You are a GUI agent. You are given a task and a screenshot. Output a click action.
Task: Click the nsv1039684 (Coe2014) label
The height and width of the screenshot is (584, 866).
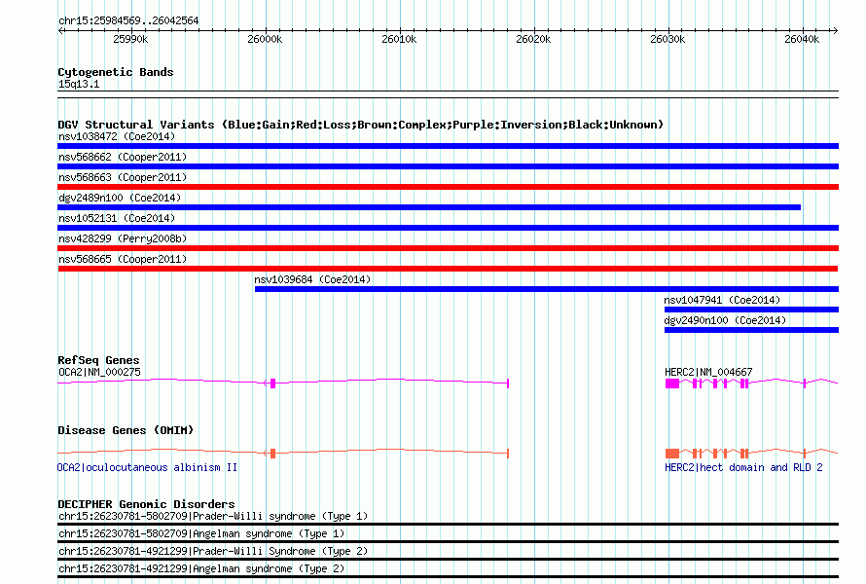tap(312, 279)
